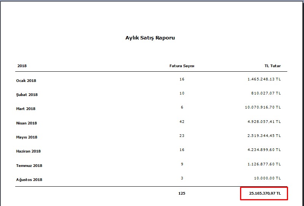
Task: Select the Şubat 2018 row label
Action: tap(27, 95)
